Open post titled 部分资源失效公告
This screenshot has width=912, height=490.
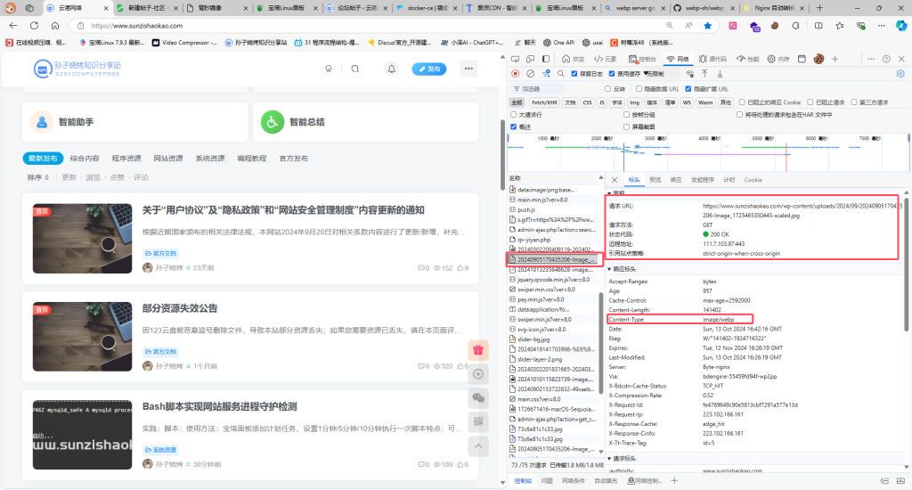[x=180, y=308]
